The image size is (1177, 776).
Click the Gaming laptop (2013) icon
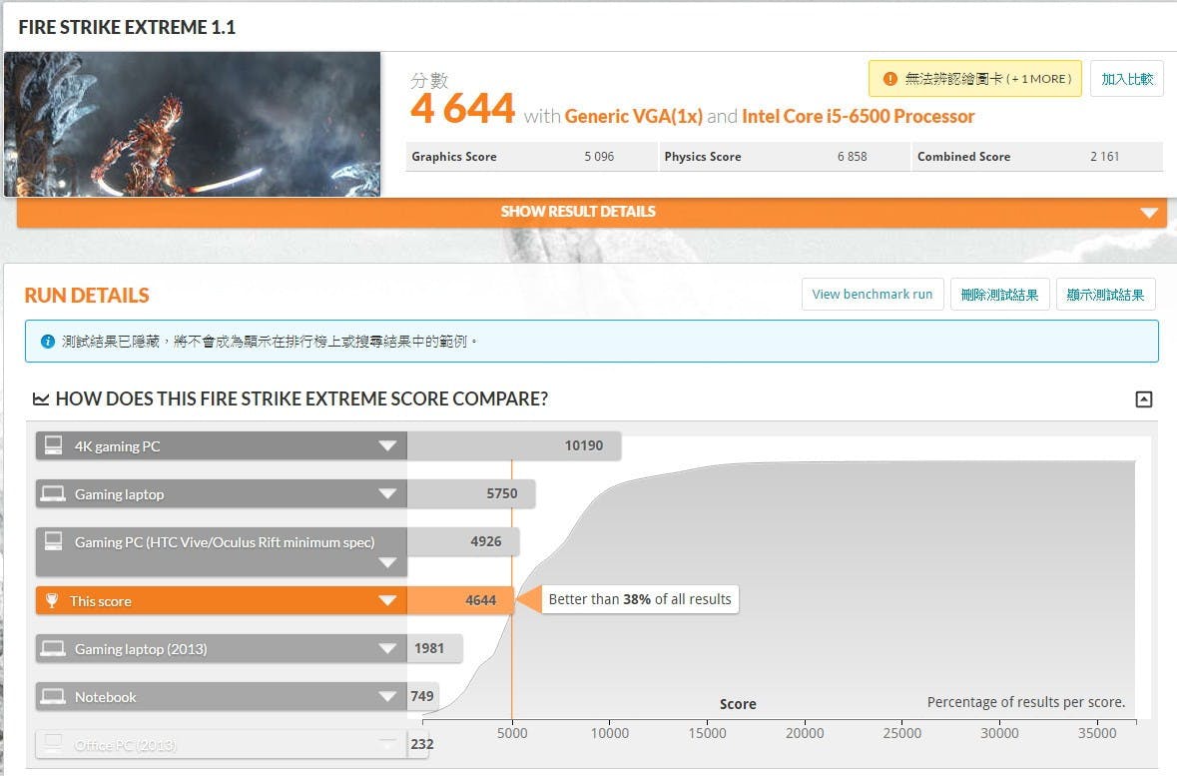[x=54, y=649]
